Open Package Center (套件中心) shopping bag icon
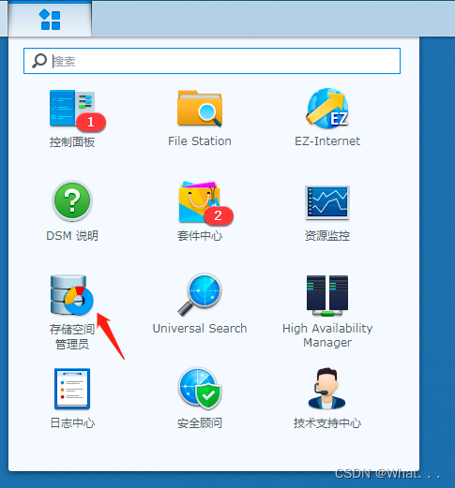 [x=200, y=201]
